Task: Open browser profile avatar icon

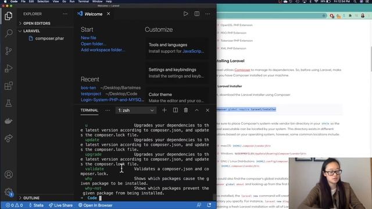Action: 363,16
